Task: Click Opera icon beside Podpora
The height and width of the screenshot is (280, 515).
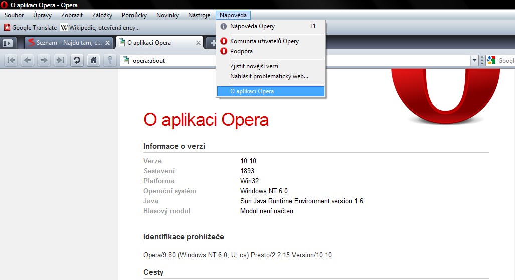Action: [223, 51]
